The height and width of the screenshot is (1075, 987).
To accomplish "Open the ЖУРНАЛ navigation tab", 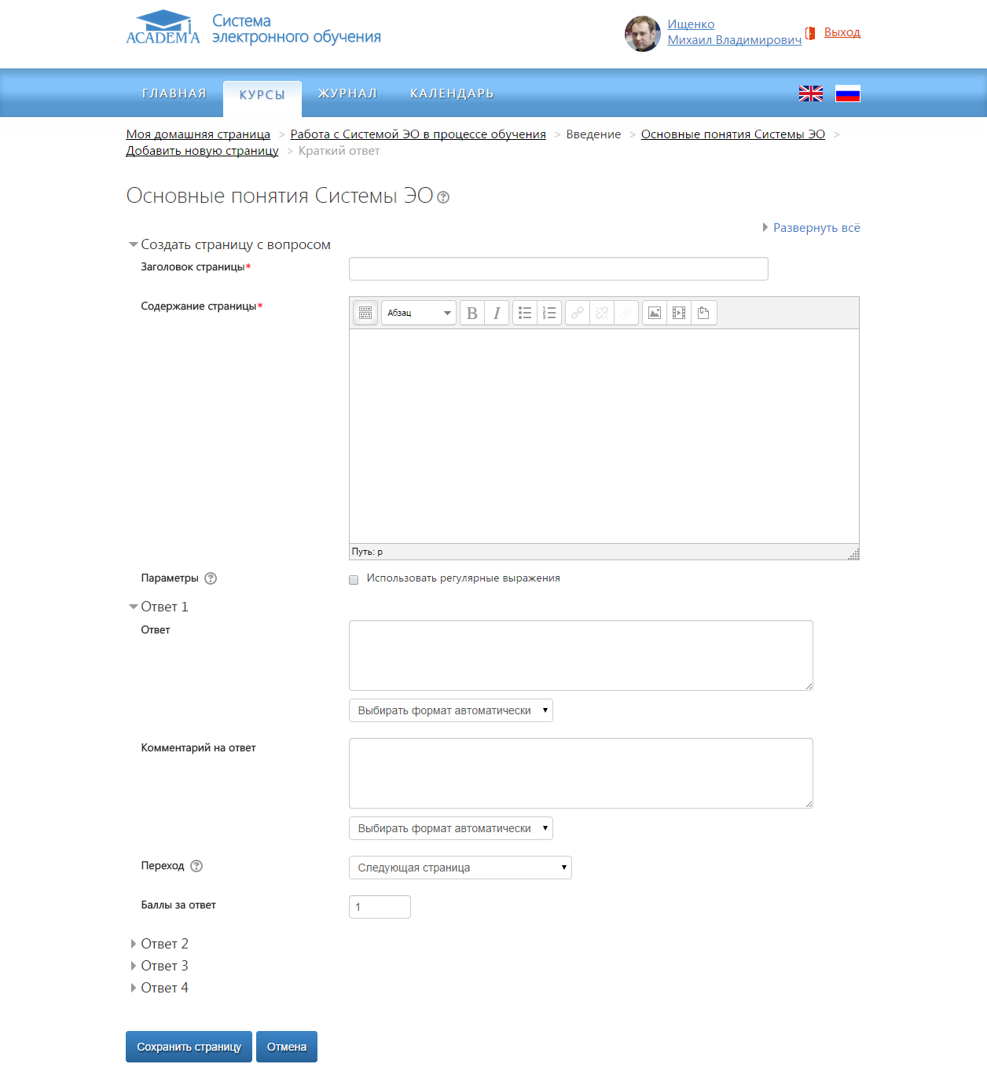I will [x=347, y=94].
